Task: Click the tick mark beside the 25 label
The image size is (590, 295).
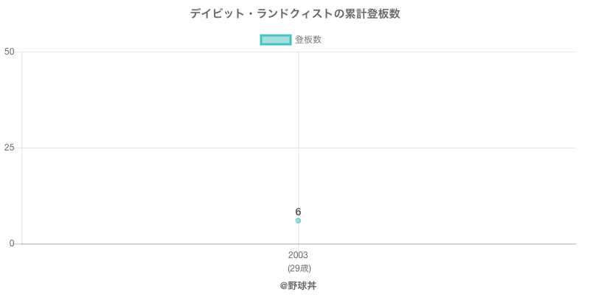Action: (18, 147)
